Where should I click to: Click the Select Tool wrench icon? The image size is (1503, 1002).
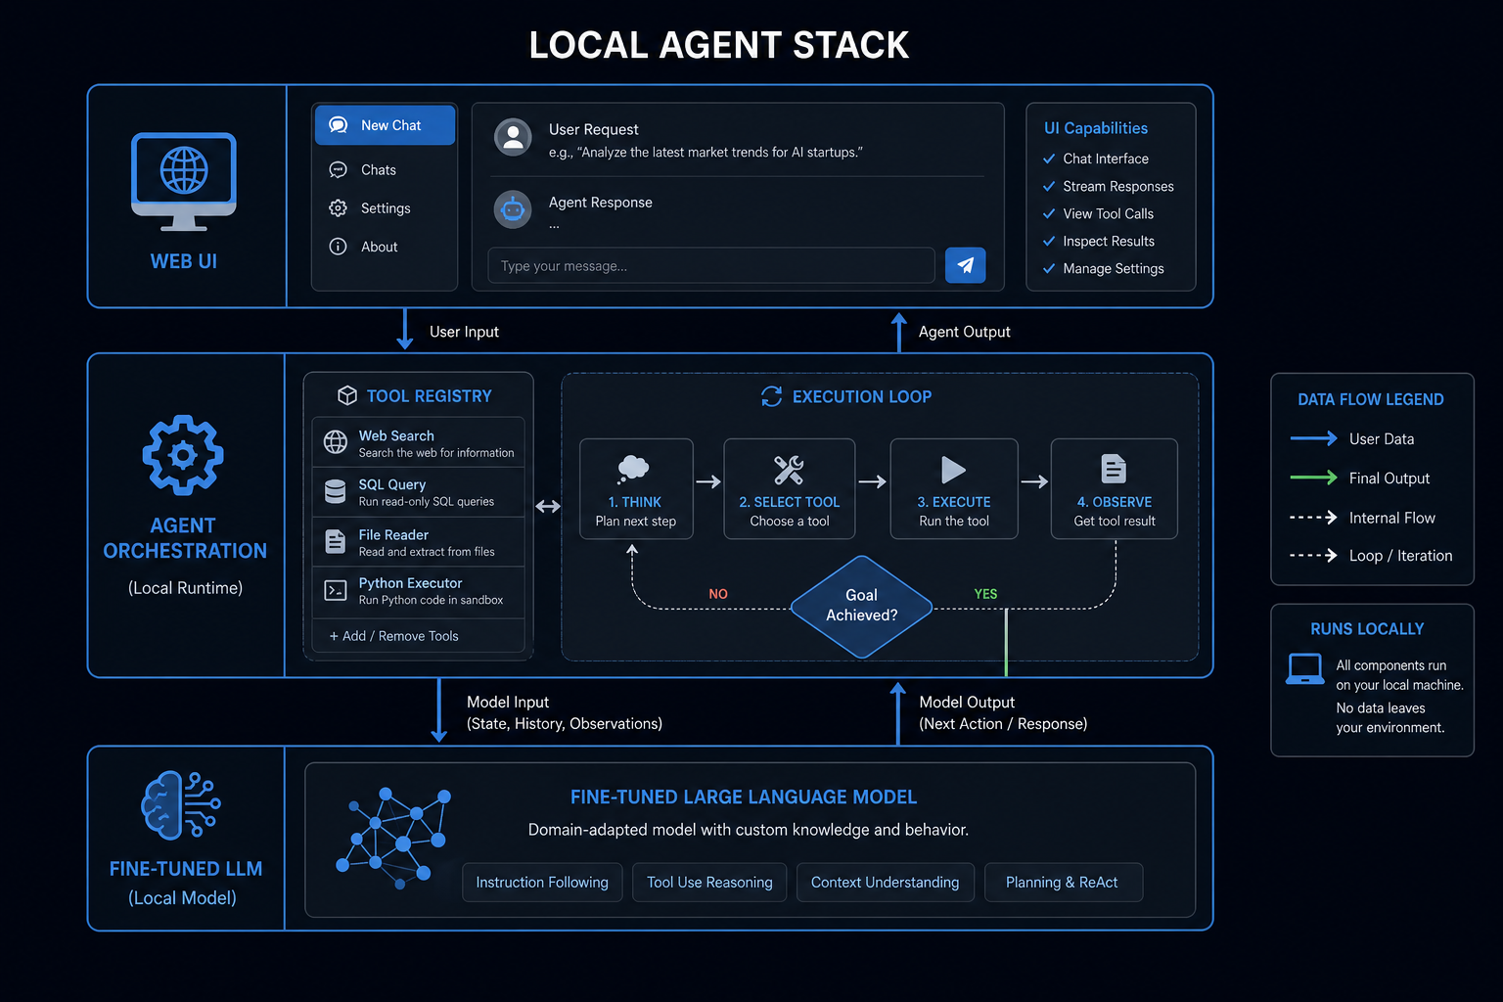pos(789,471)
